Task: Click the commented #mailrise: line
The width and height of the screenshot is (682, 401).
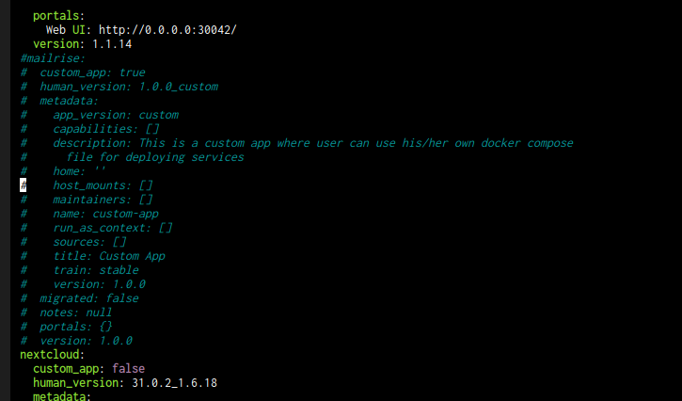Action: 53,58
